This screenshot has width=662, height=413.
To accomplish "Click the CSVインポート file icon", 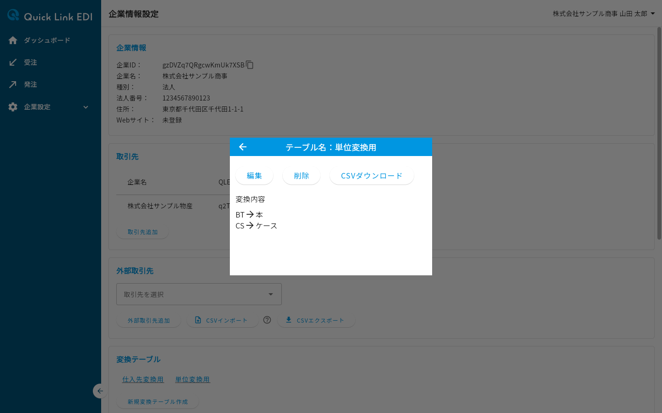I will (198, 320).
